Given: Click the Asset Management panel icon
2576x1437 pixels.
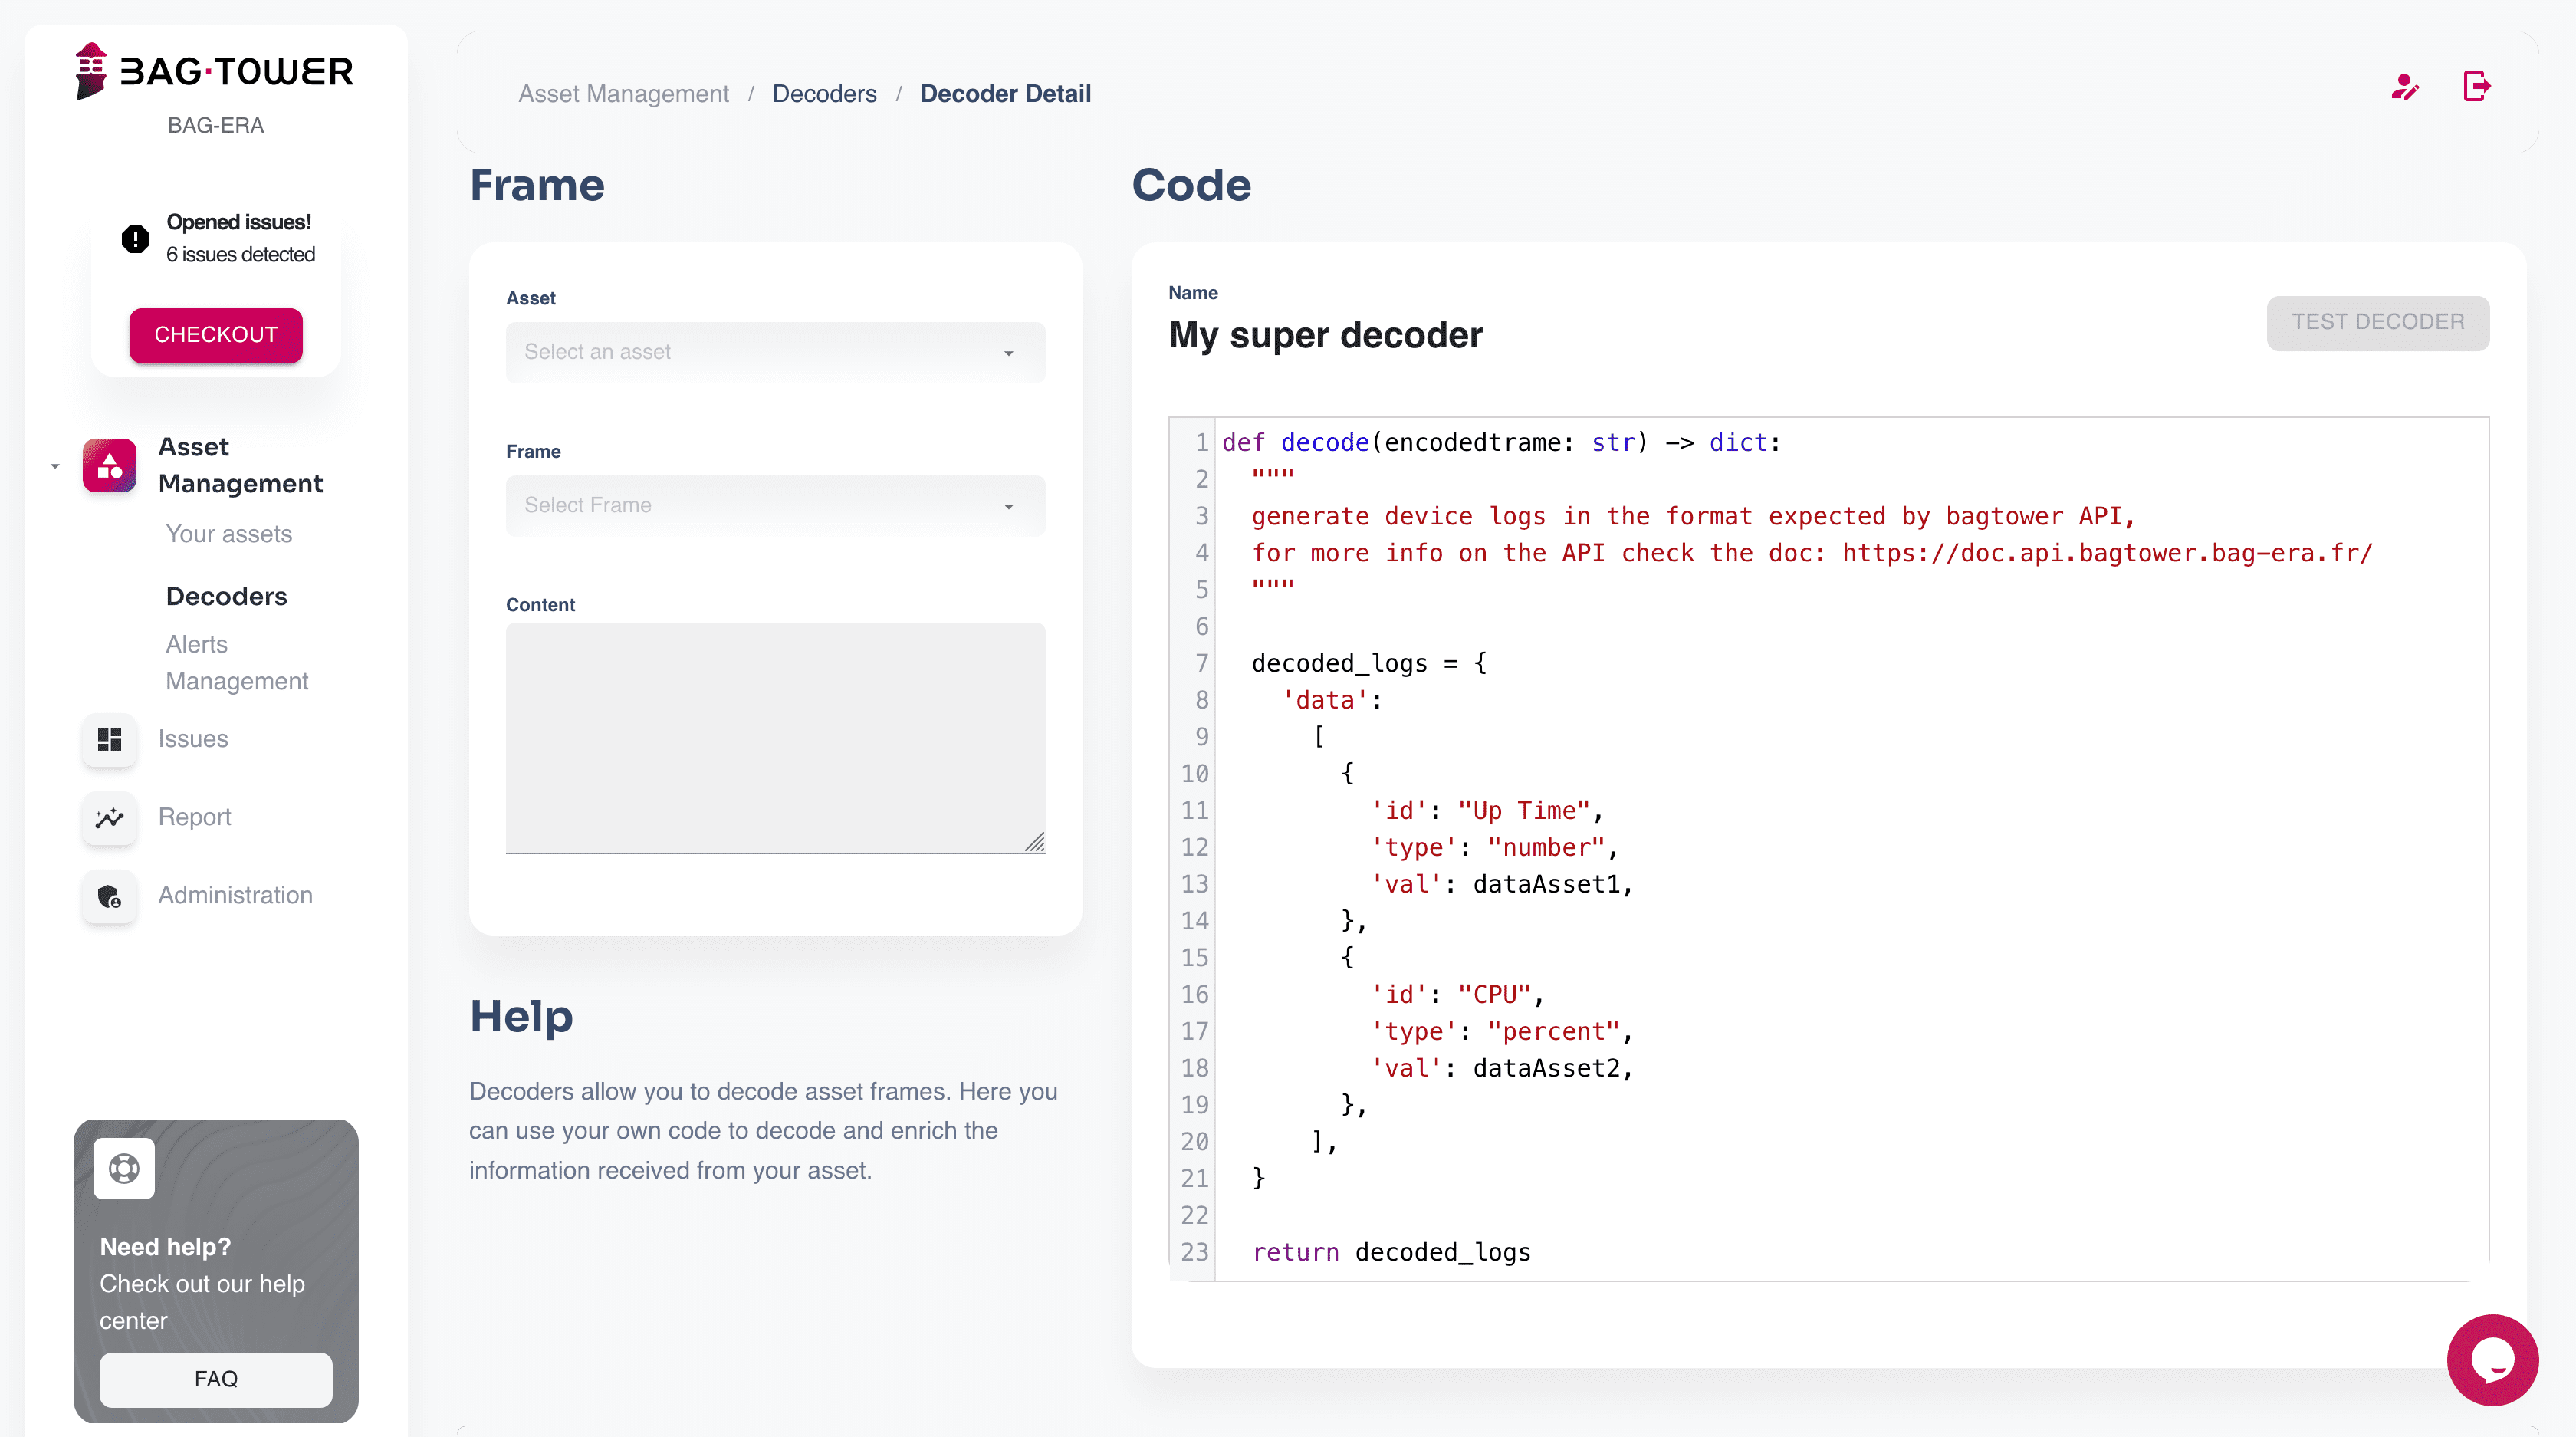Looking at the screenshot, I should [110, 465].
